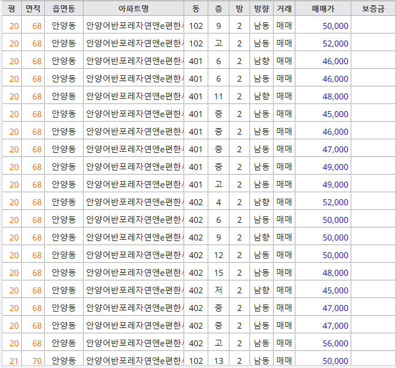The image size is (396, 368).
Task: Click 402 동 cell in the 56,000 row
Action: click(x=196, y=343)
